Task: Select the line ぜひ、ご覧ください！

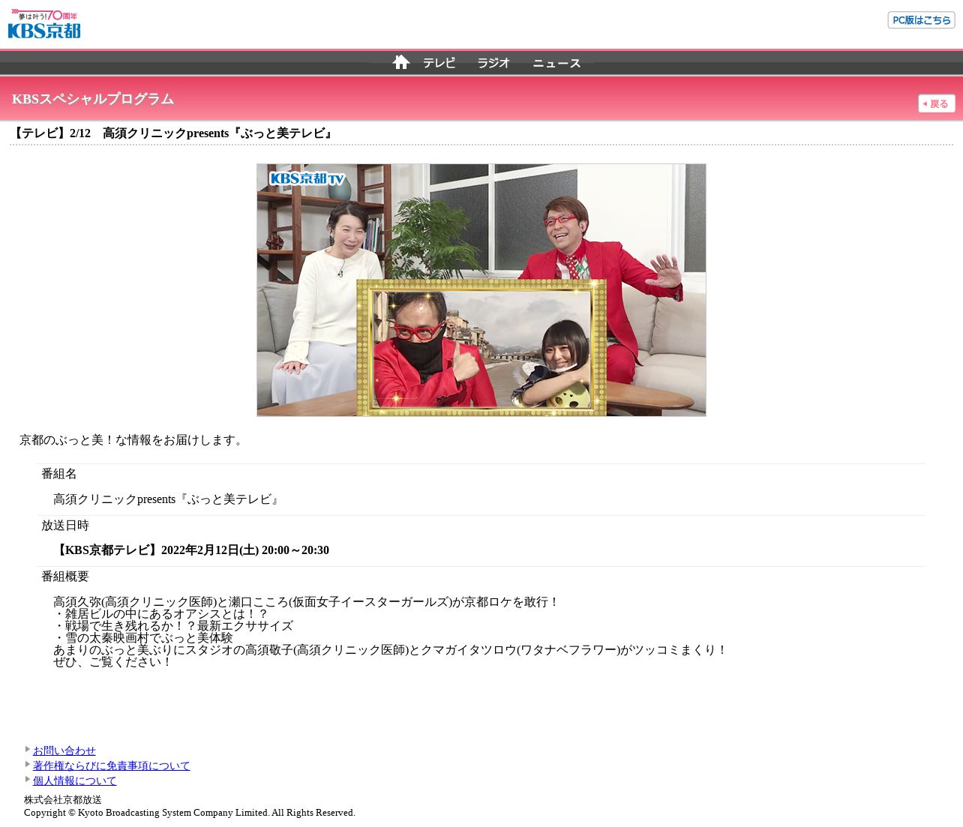Action: [x=113, y=662]
